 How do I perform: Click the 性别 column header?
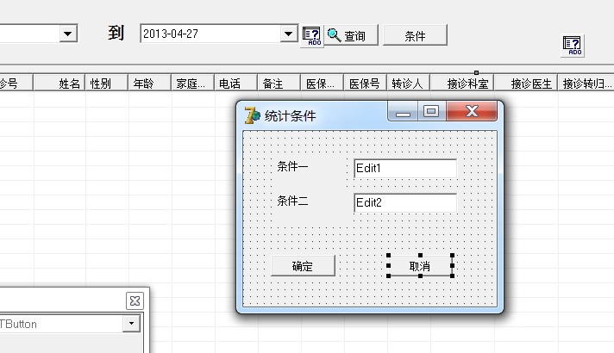coord(107,84)
